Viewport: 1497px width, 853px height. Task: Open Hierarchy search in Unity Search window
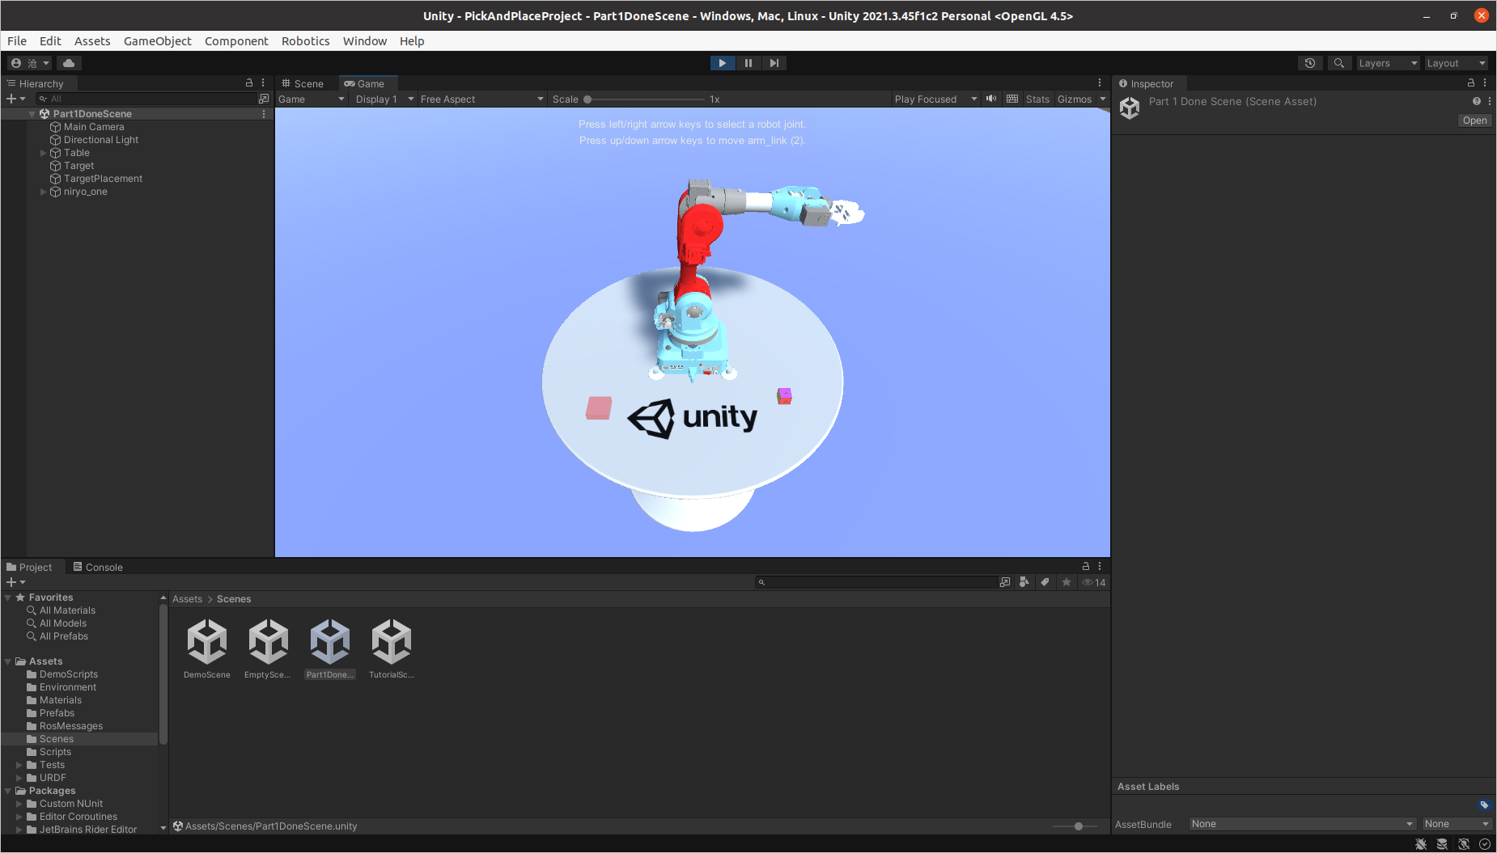point(264,99)
